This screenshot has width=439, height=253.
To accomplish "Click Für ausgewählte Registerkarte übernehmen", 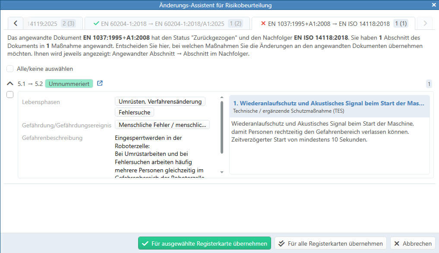I will [204, 244].
